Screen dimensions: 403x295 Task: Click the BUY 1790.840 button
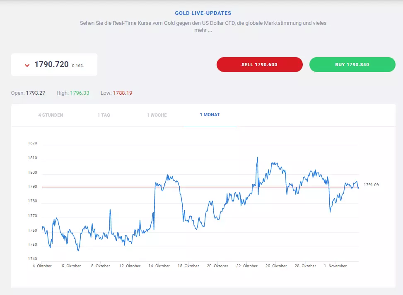(352, 65)
